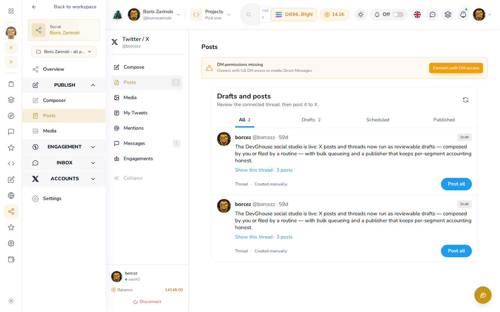Open Compose in the Twitter menu
Viewport: 500px width, 312px height.
pyautogui.click(x=147, y=67)
